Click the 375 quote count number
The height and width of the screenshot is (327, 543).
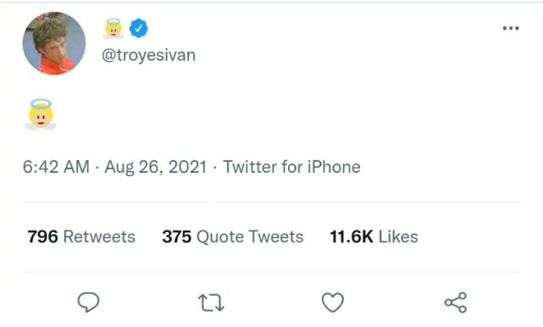pos(176,237)
